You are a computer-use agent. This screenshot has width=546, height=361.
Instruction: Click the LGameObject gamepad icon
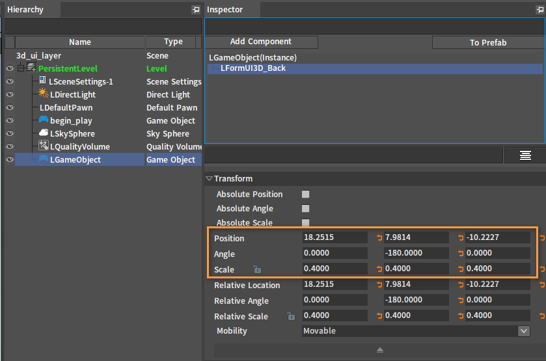click(x=44, y=159)
